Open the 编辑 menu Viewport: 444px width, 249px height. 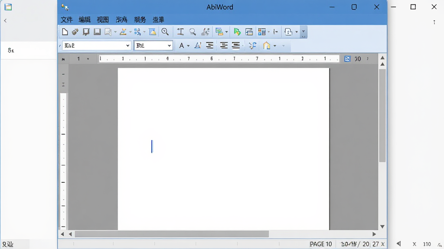point(85,20)
